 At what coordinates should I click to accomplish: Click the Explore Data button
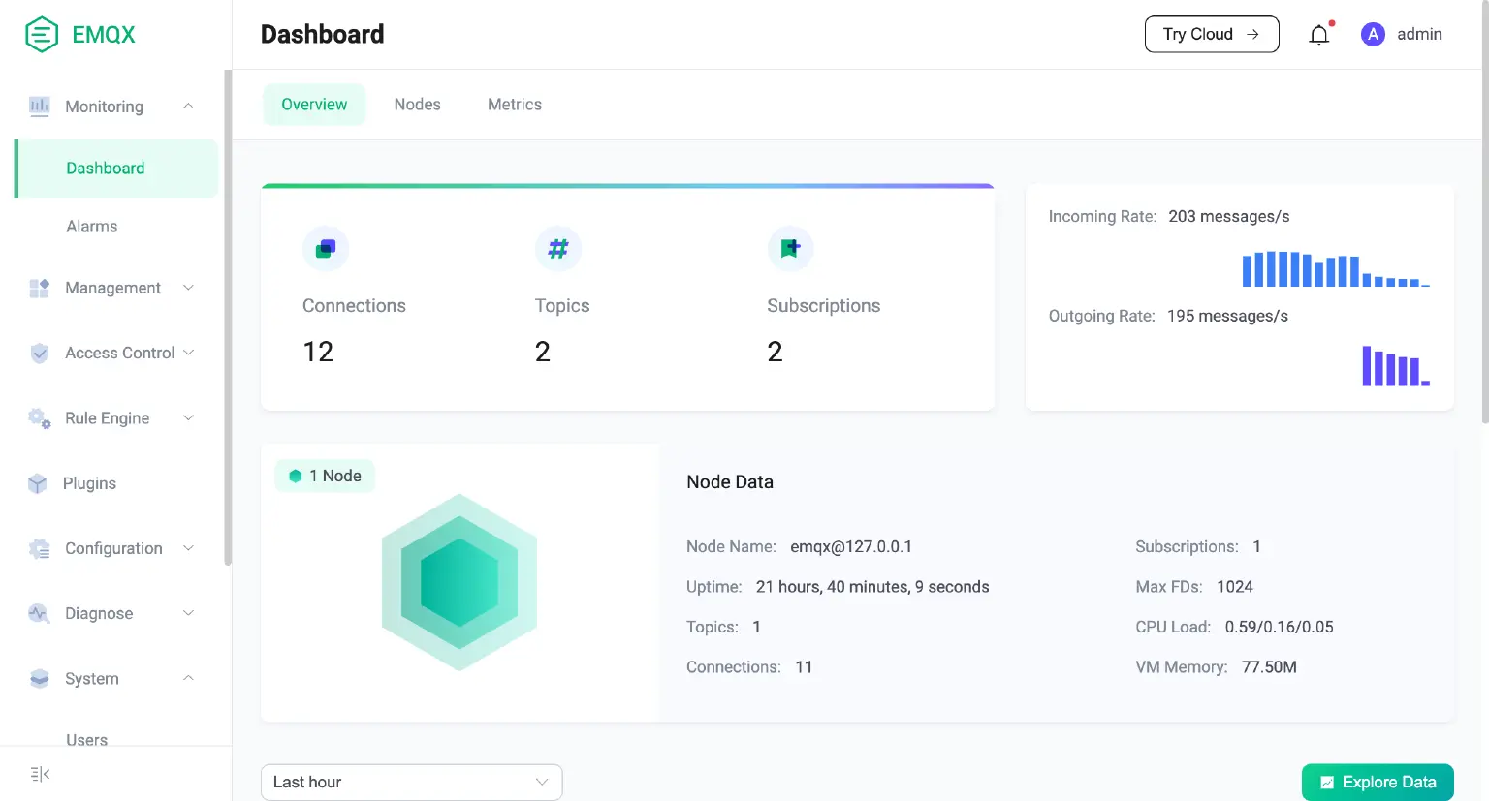[1377, 782]
